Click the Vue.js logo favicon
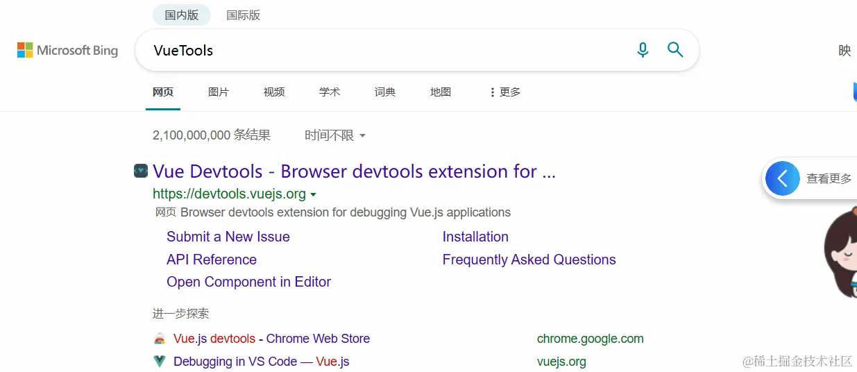This screenshot has width=857, height=372. (160, 362)
